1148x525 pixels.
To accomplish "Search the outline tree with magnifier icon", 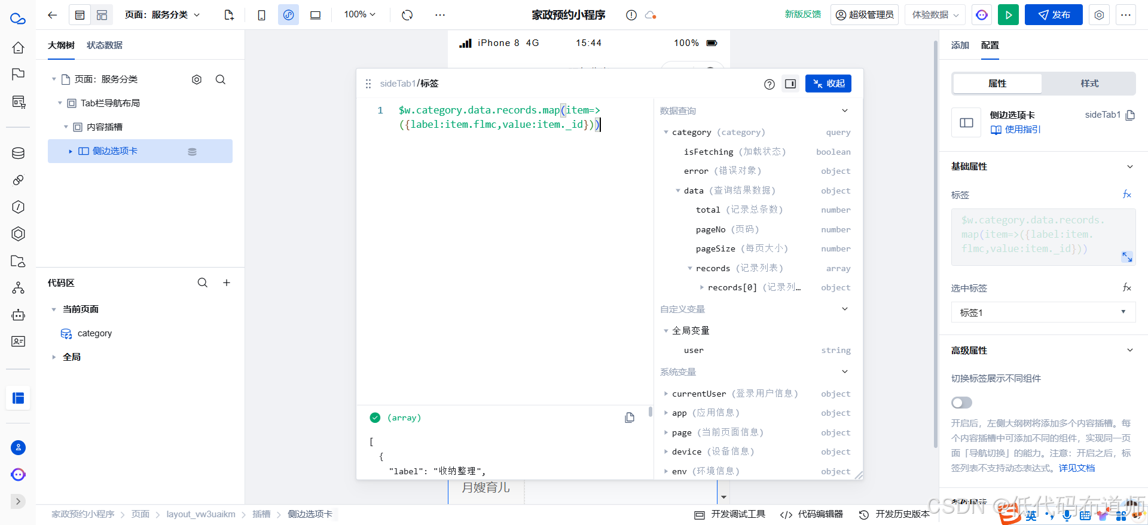I will 221,79.
